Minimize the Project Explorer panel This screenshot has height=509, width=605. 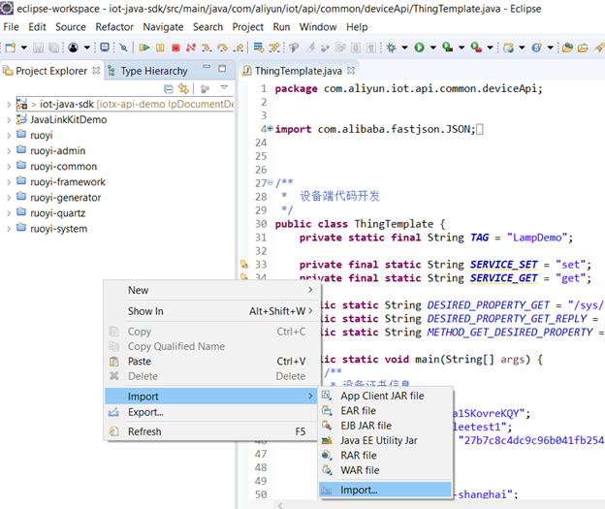point(207,67)
